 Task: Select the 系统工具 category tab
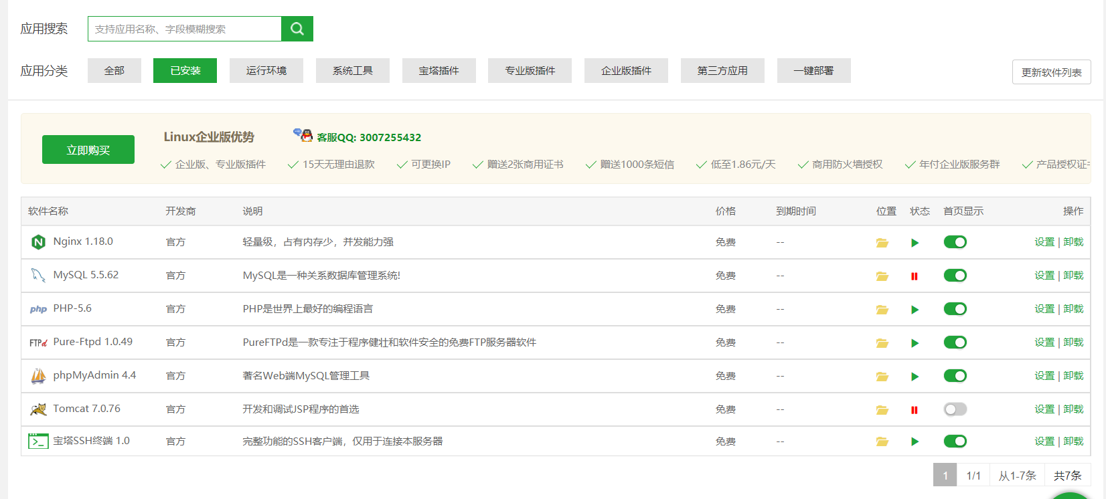[353, 70]
